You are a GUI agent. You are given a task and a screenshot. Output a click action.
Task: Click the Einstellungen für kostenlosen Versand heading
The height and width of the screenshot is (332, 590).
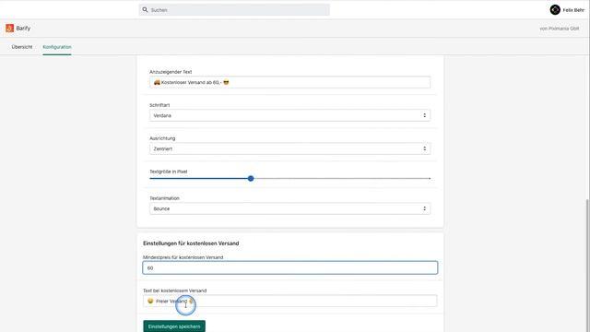[x=191, y=243]
